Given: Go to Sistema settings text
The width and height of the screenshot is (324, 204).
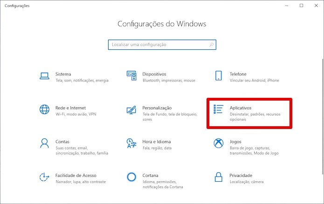Looking at the screenshot, I should coord(63,74).
